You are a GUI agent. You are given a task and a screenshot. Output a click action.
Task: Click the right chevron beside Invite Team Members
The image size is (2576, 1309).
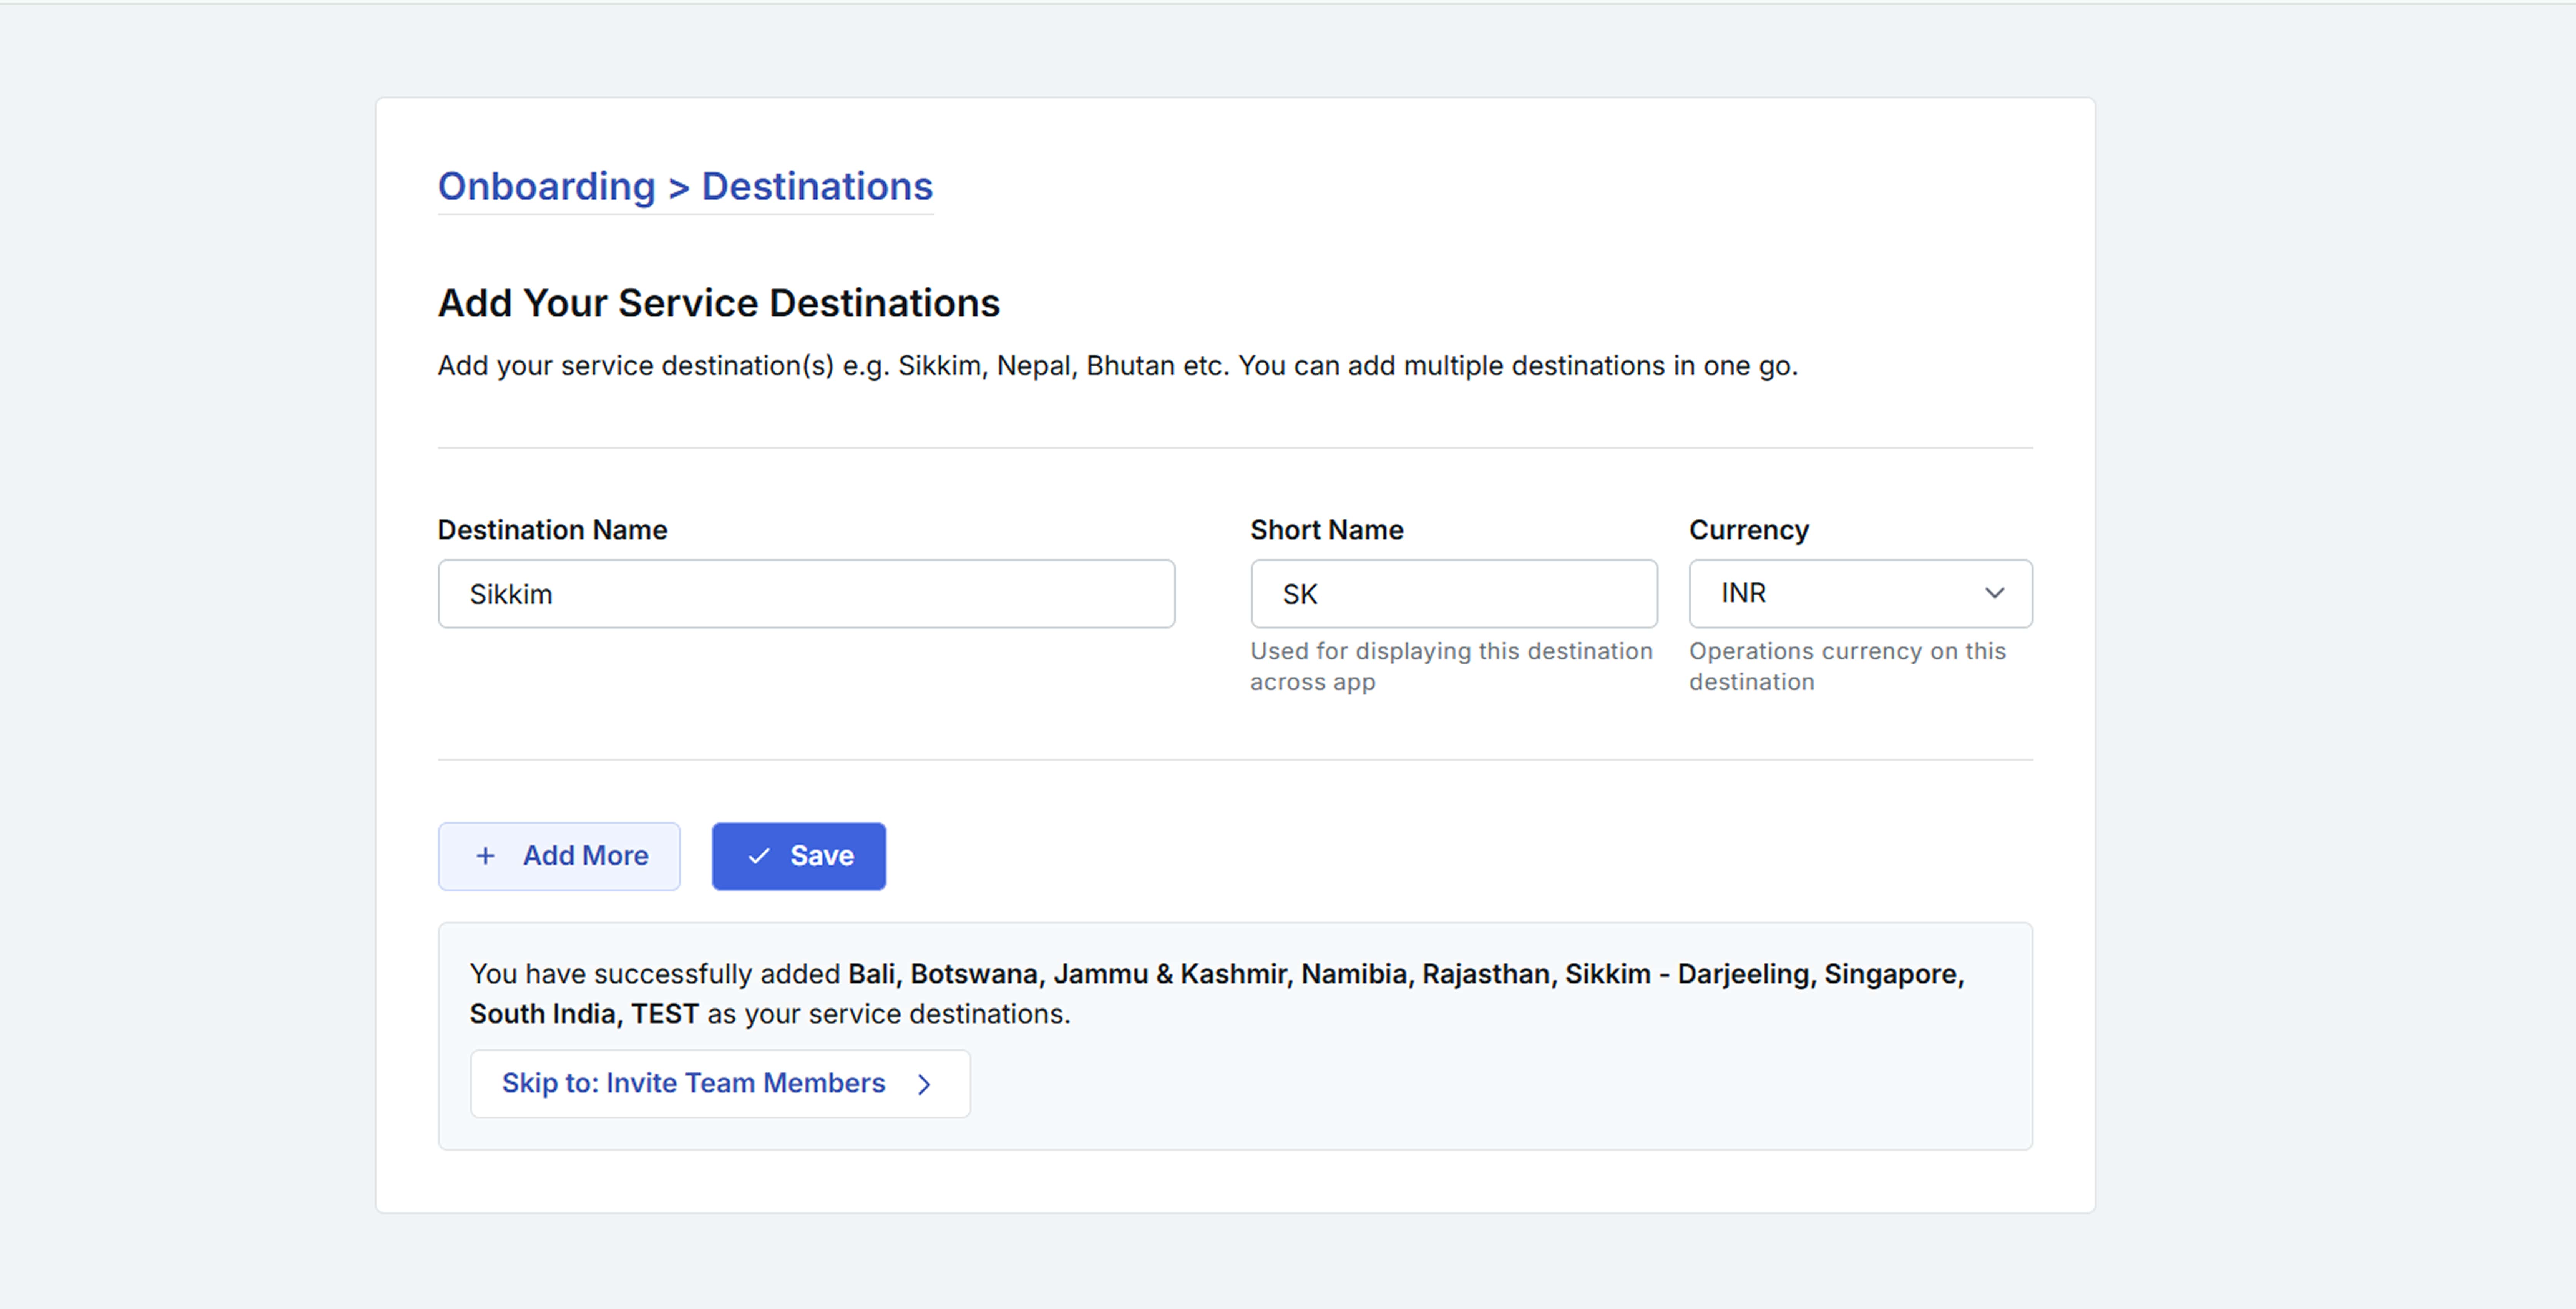[924, 1084]
